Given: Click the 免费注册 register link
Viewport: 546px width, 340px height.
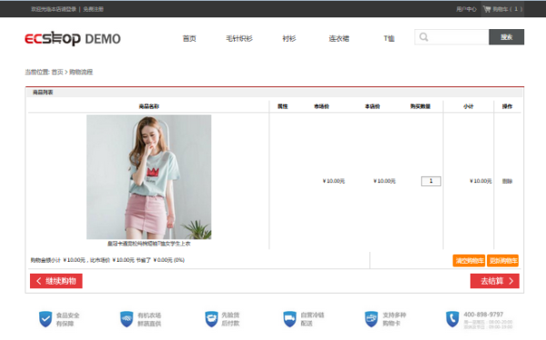Looking at the screenshot, I should tap(93, 9).
